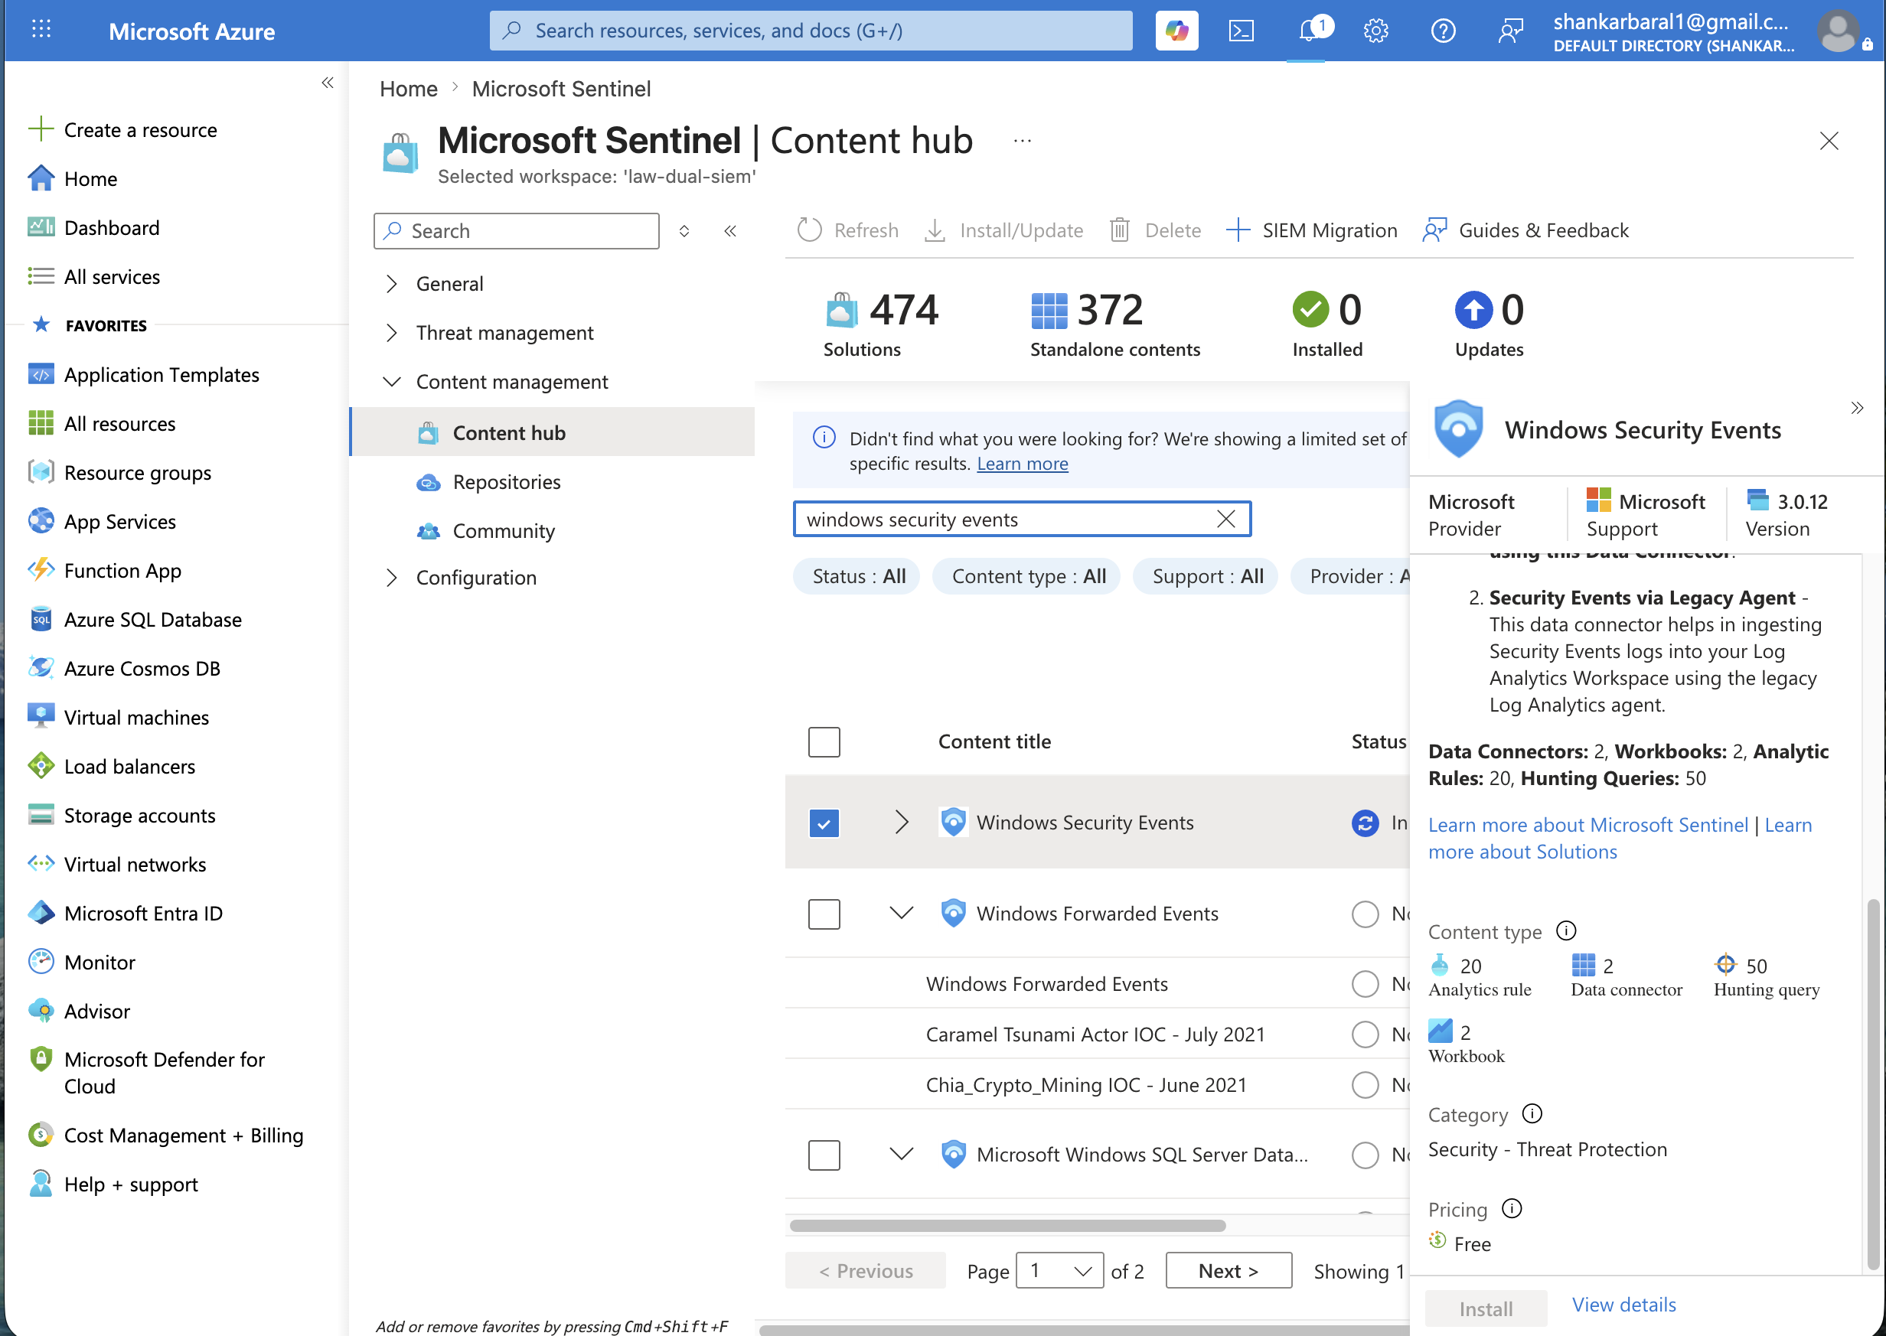Open the feedback icon in top bar
Screen dimensions: 1886x1336
click(1511, 31)
